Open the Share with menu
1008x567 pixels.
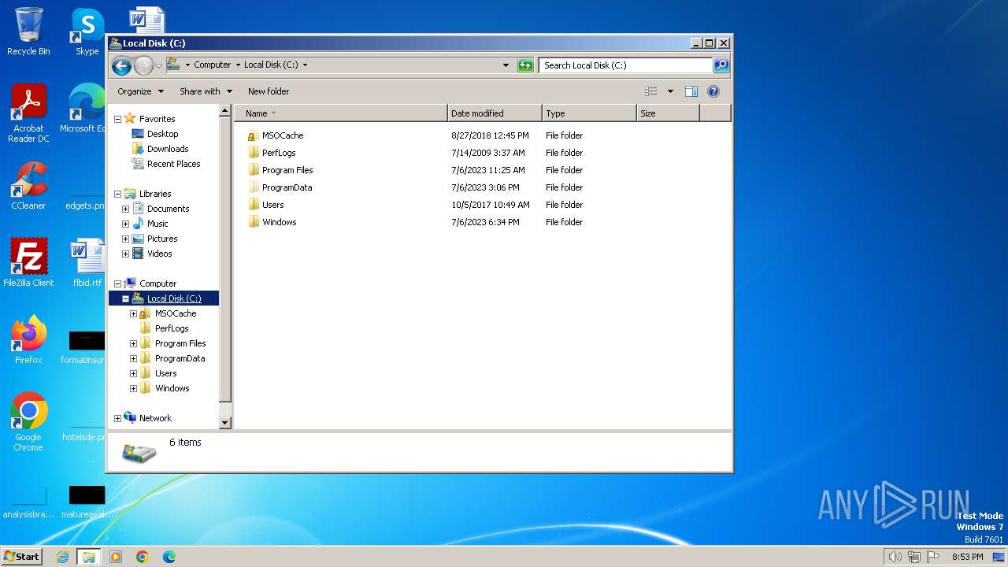pos(206,91)
